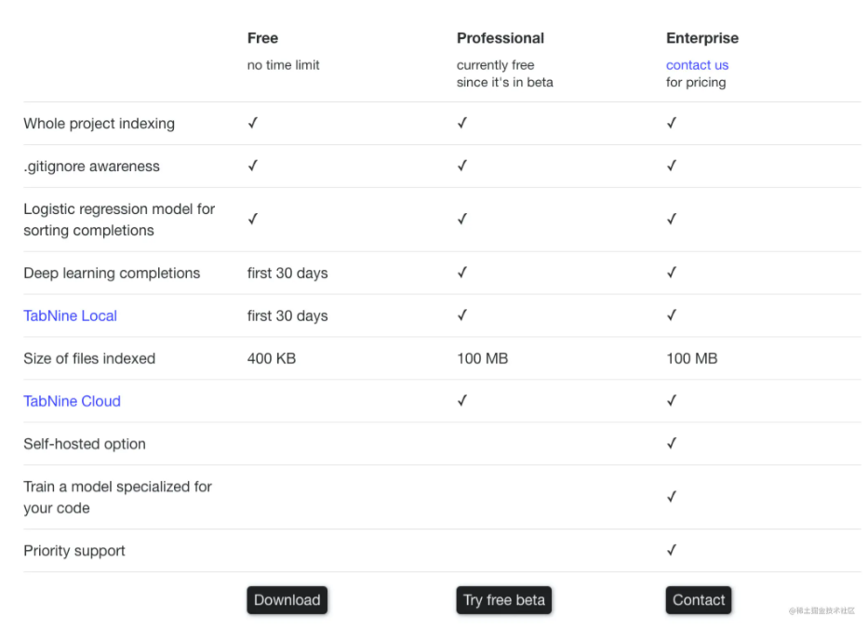Click the Size of files indexed label

click(x=89, y=358)
